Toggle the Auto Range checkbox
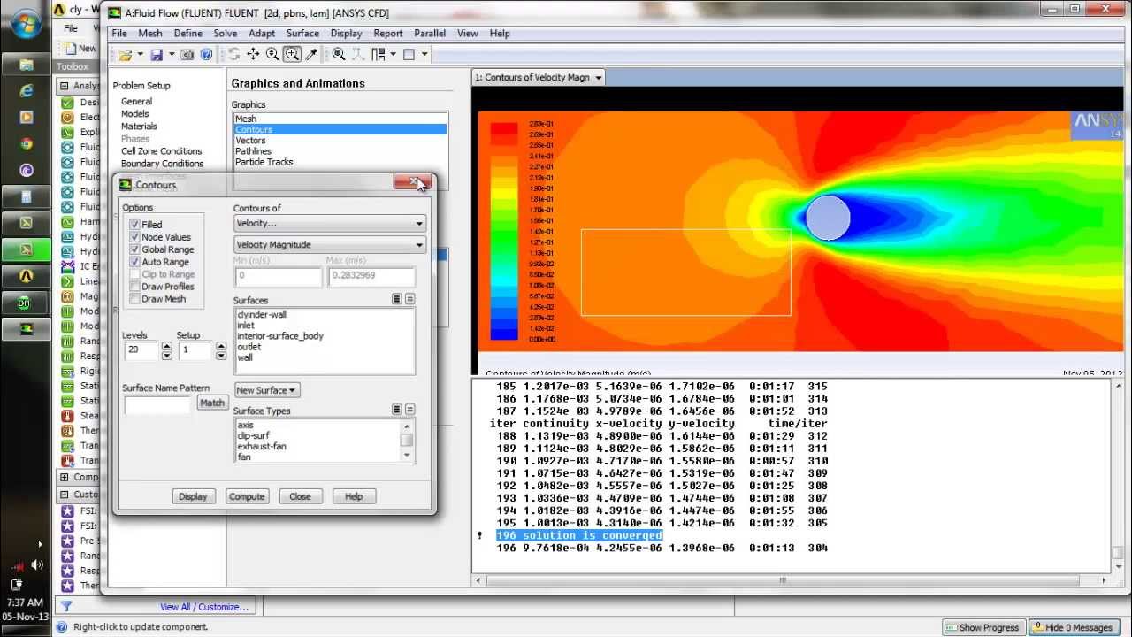The image size is (1132, 637). (x=134, y=262)
